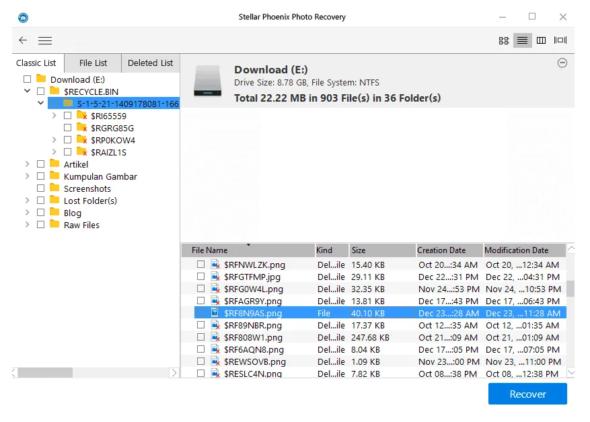Click the Kumpulan Gambar folder icon

(54, 176)
